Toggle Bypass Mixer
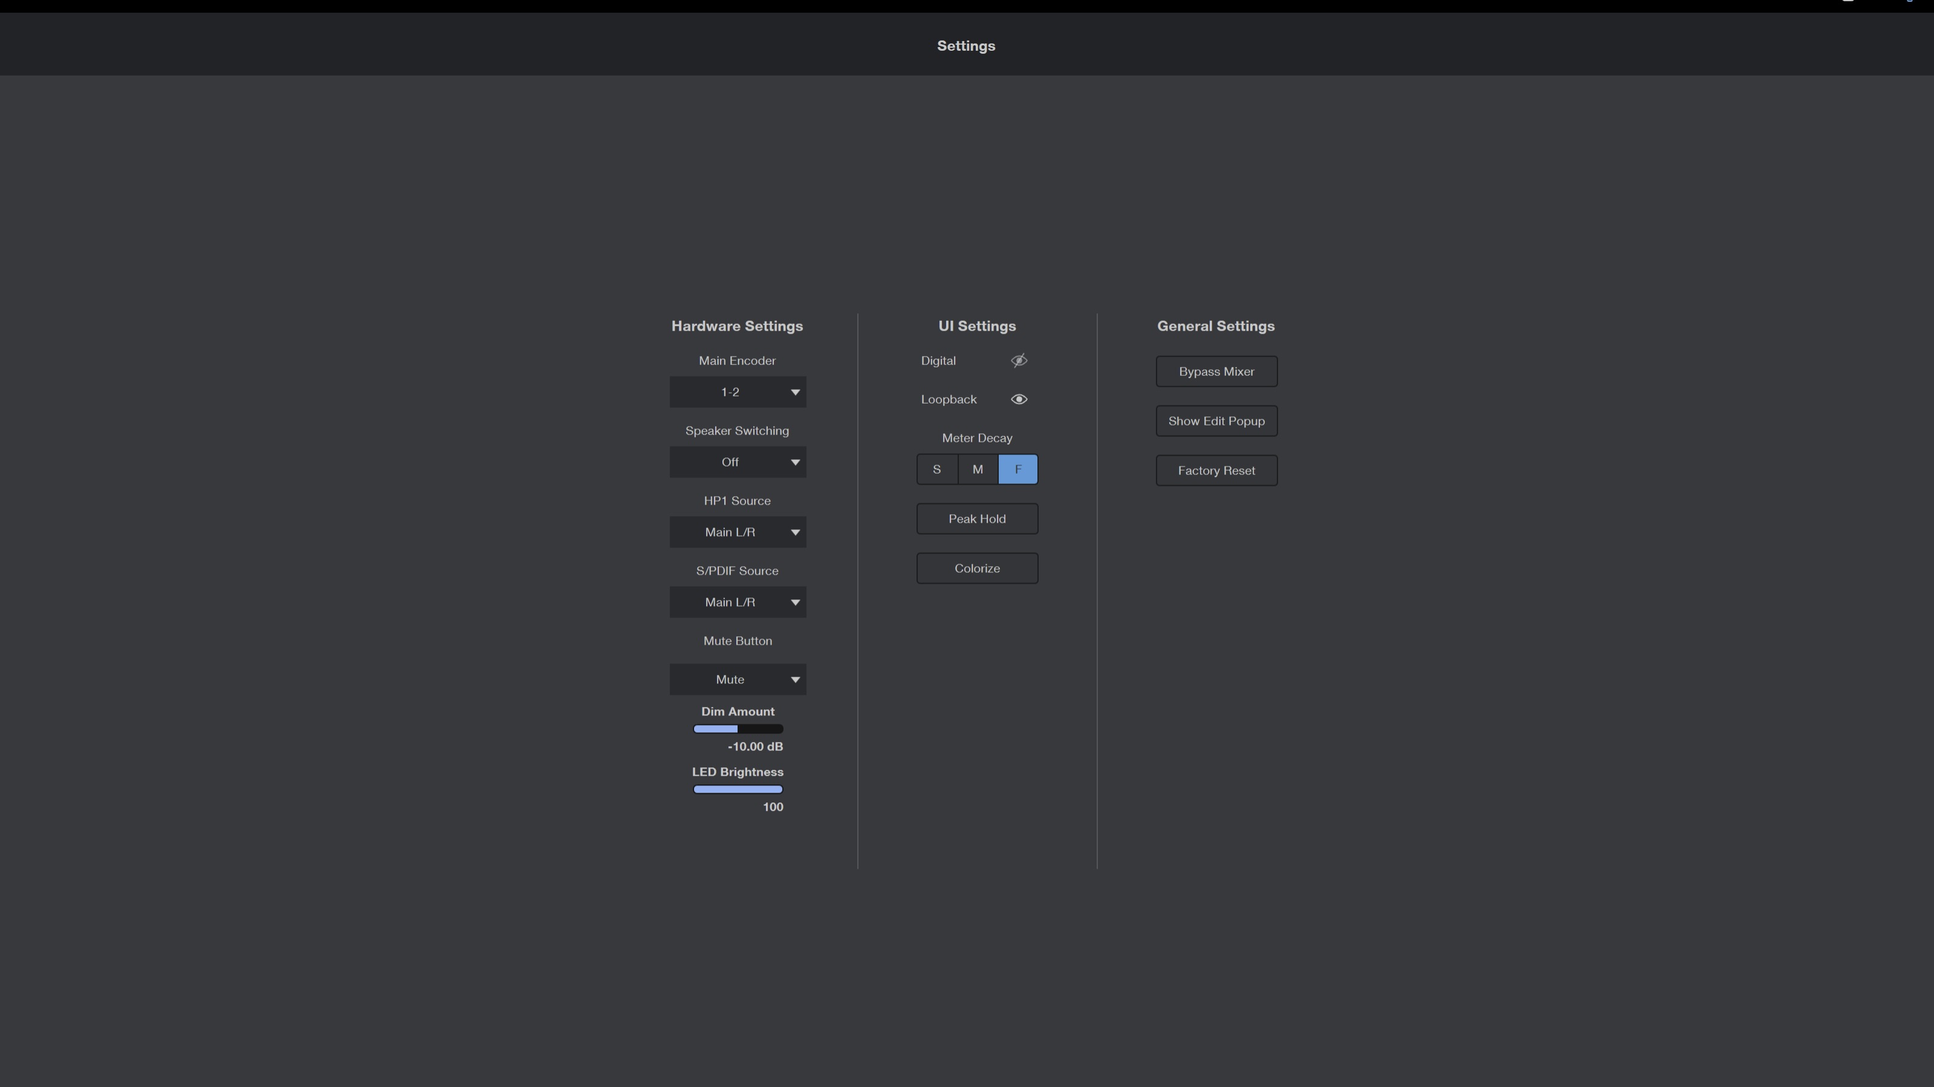This screenshot has width=1934, height=1087. 1216,372
